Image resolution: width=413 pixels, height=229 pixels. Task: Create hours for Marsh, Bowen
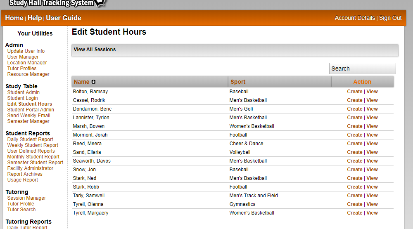pyautogui.click(x=354, y=126)
